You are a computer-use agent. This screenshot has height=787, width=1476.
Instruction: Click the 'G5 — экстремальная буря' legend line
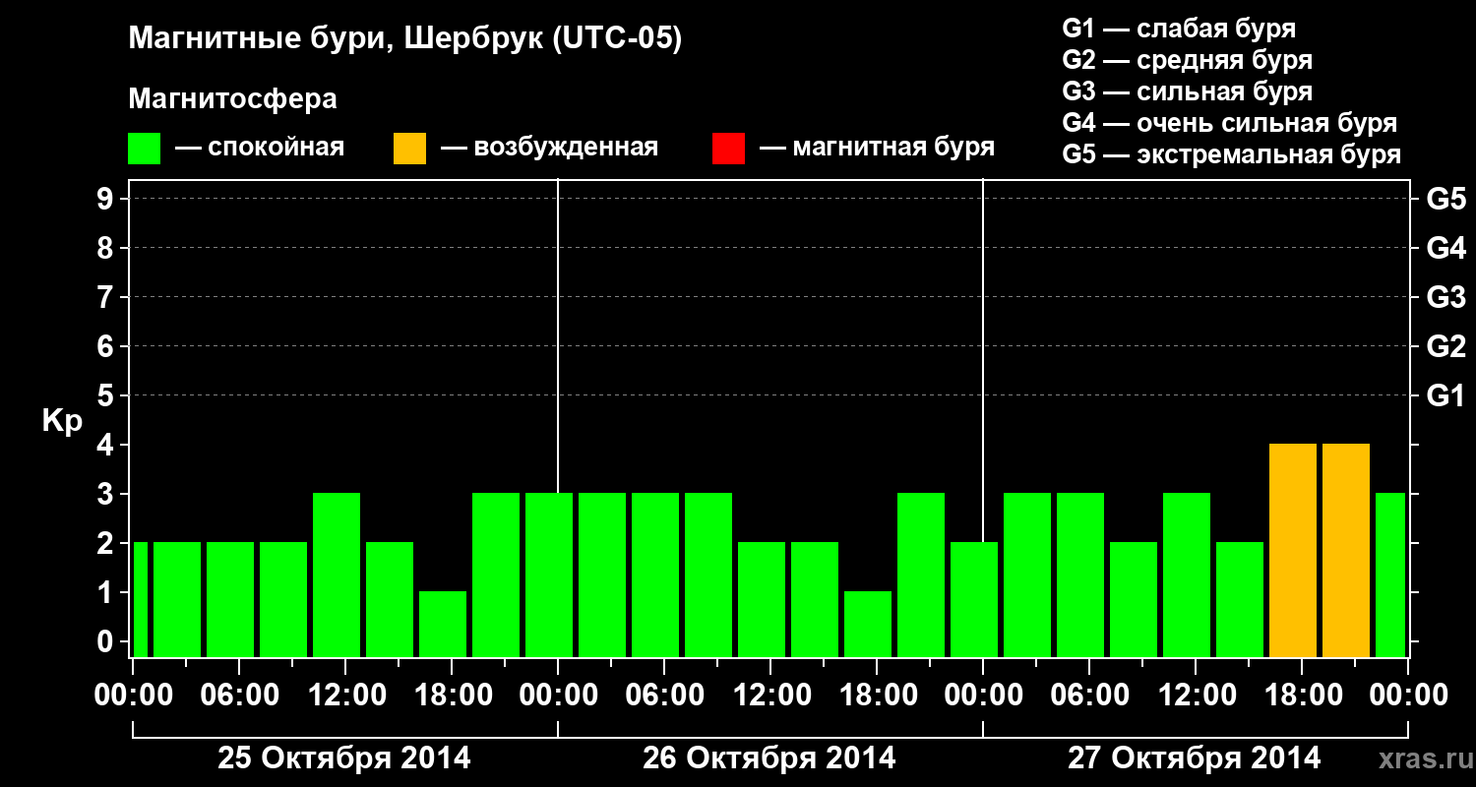(x=1231, y=154)
